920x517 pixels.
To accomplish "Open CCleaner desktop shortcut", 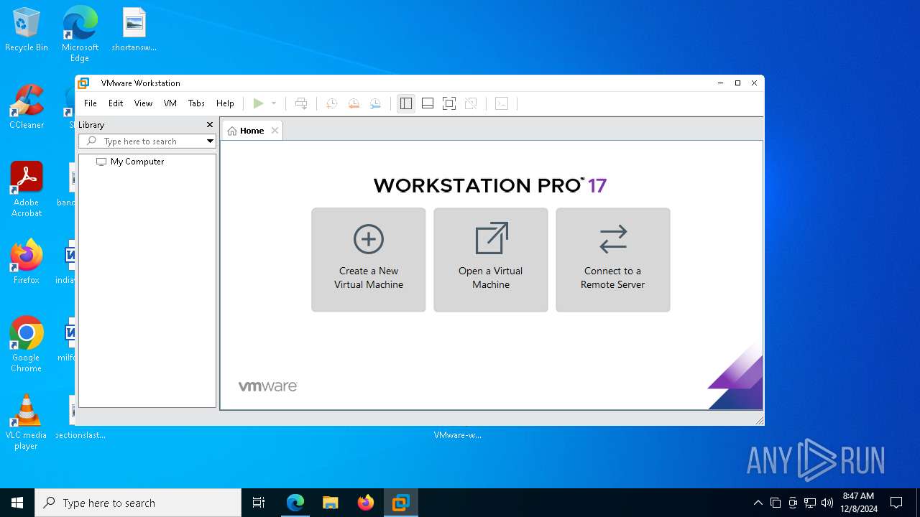I will click(x=27, y=107).
